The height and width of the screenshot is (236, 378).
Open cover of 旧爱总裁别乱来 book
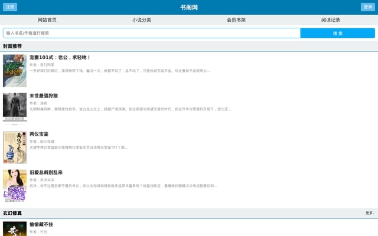15,186
